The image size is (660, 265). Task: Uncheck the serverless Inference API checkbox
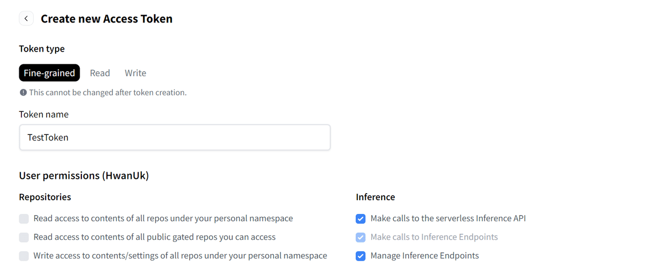[x=361, y=219]
